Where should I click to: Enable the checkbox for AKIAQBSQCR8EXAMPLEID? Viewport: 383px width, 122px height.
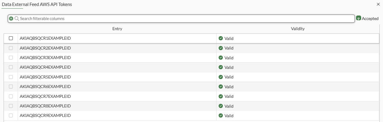[x=11, y=106]
